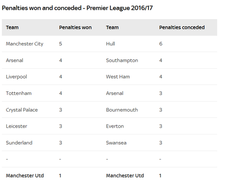This screenshot has height=193, width=225.
Task: Select Everton team cell
Action: click(x=115, y=126)
